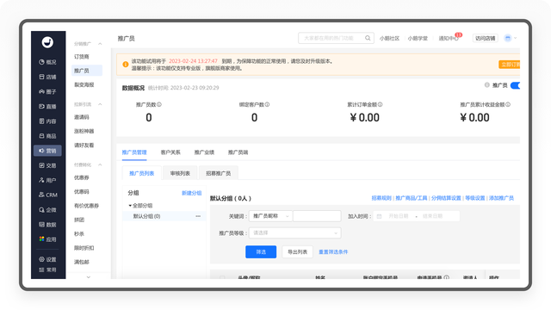Open the CRM sidebar item

click(x=47, y=195)
